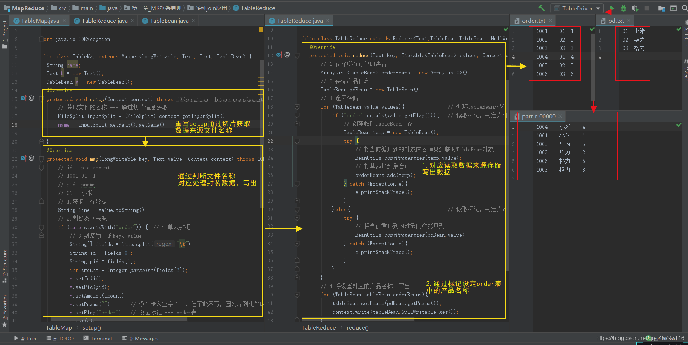
Task: Click the override gutter icon beside reduce method
Action: point(279,55)
